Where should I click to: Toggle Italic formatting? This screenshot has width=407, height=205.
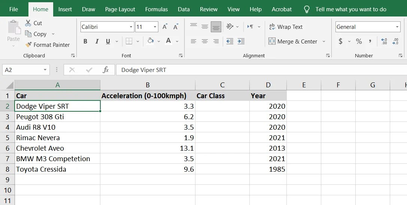[97, 41]
